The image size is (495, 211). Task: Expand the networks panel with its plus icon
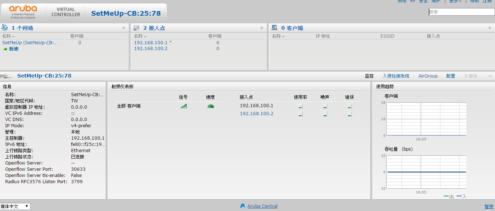[x=124, y=28]
